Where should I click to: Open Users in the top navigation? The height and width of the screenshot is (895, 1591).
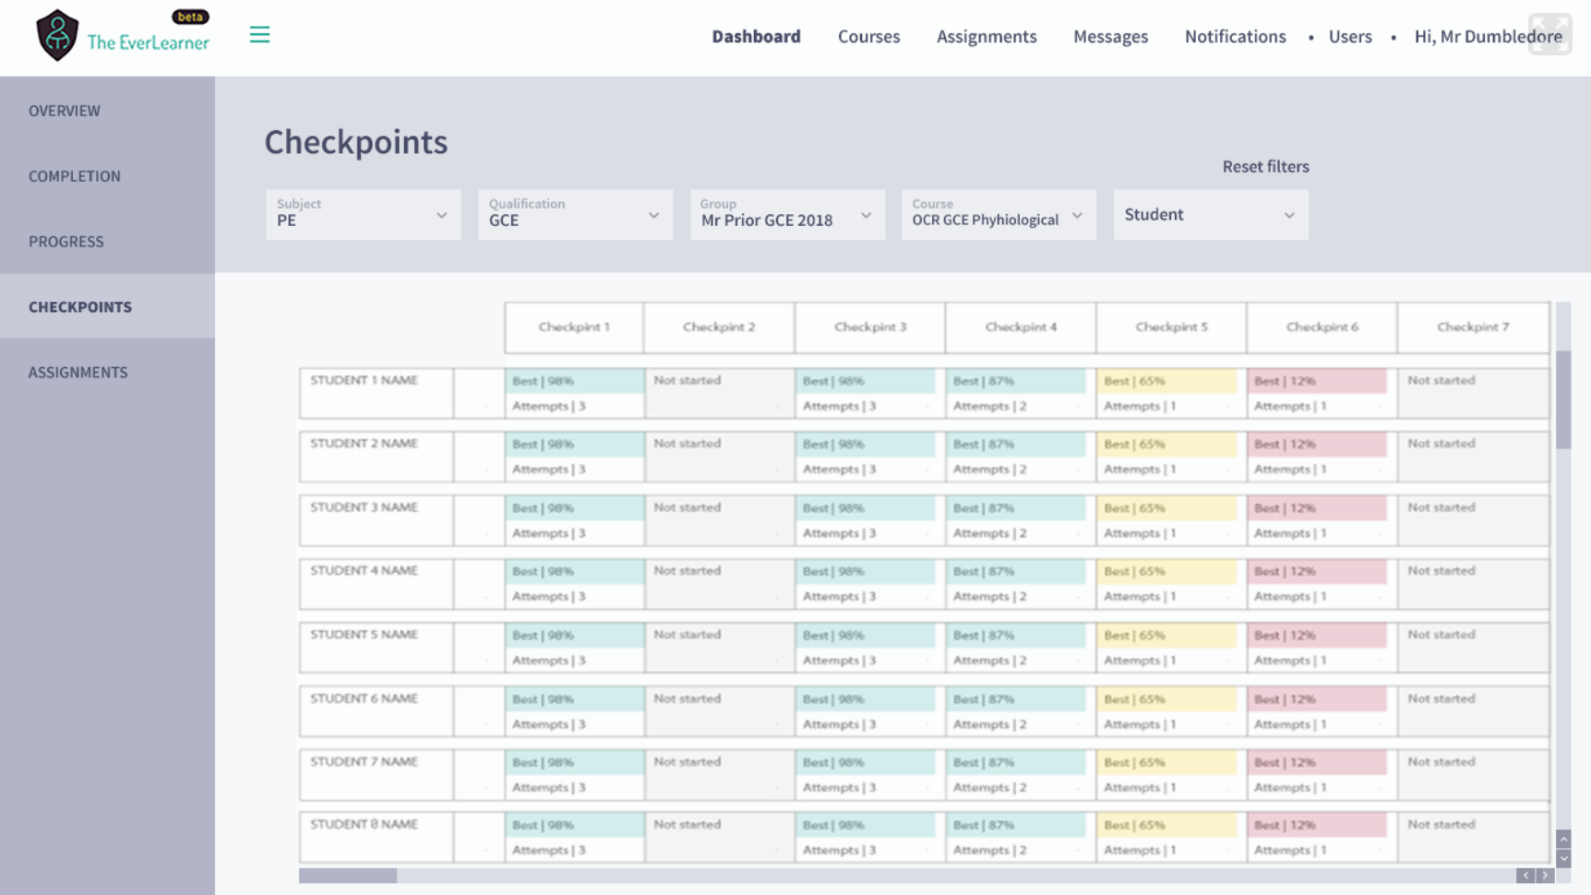(1350, 36)
